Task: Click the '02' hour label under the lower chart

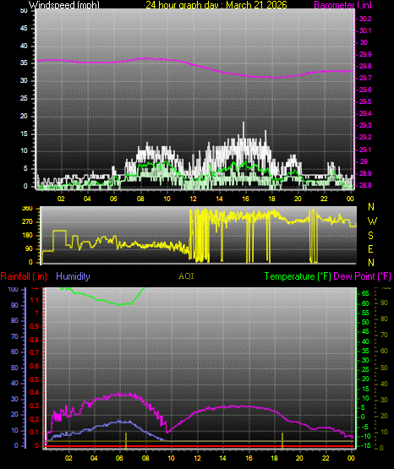Action: tap(68, 458)
